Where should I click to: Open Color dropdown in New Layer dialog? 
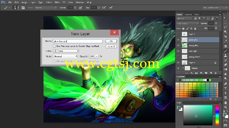[66, 51]
